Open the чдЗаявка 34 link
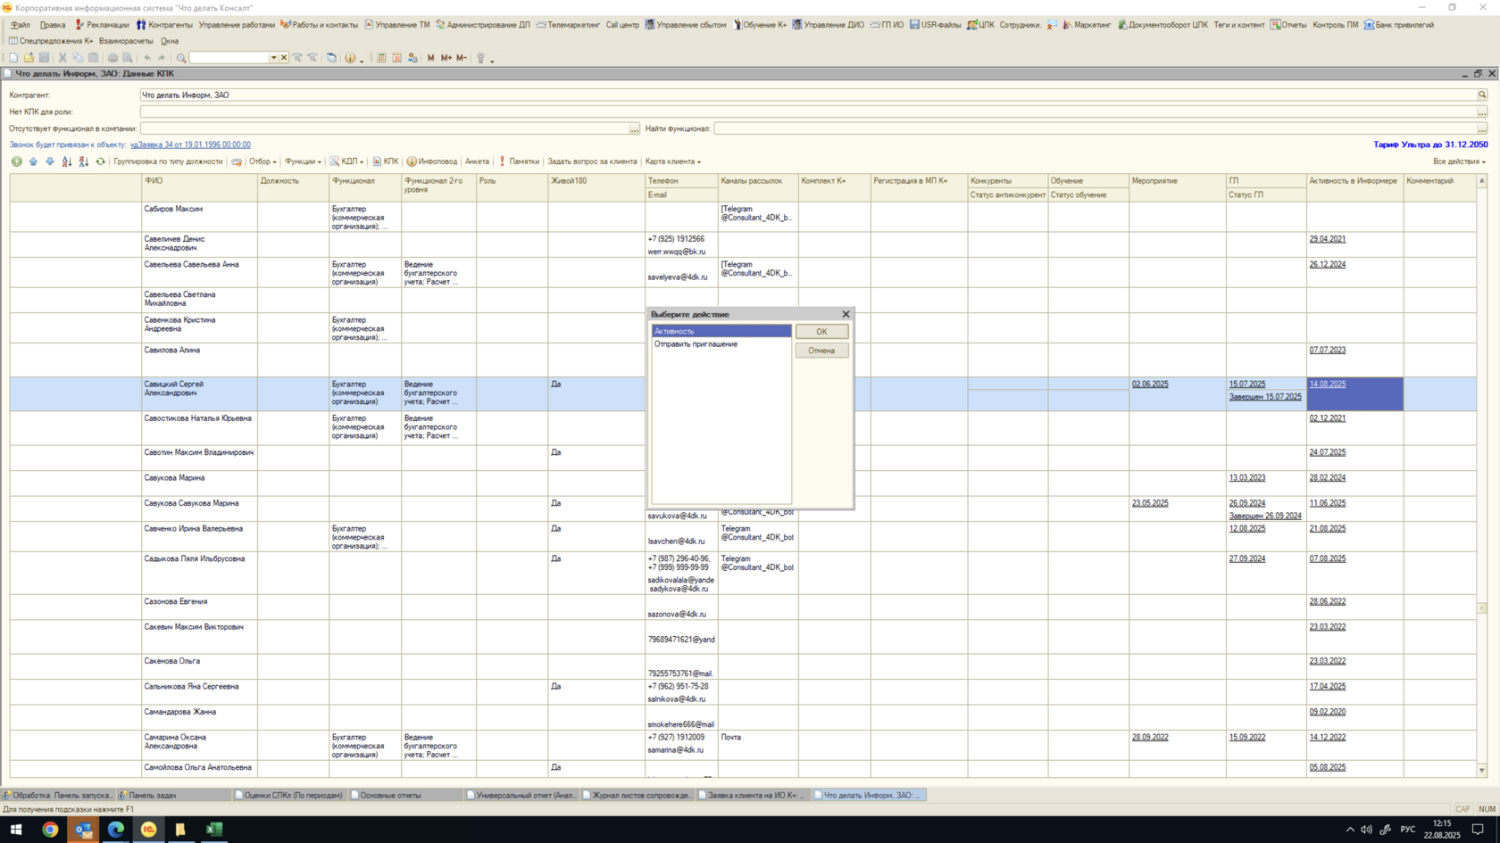Screen dimensions: 1500x843 [190, 145]
